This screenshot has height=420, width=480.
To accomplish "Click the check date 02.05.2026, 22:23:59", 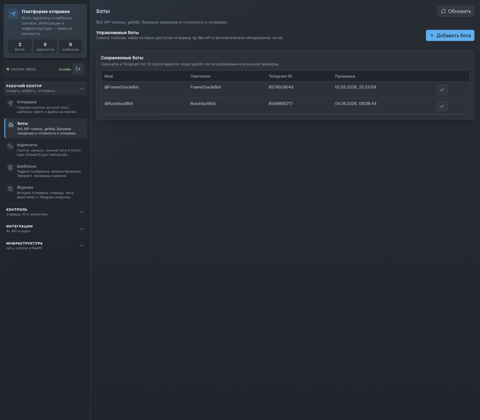I will pos(355,87).
